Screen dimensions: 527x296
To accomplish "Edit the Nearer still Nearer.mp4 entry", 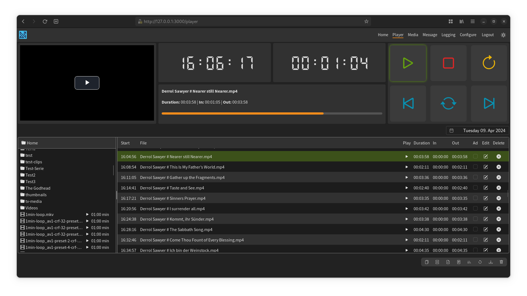I will coord(486,156).
